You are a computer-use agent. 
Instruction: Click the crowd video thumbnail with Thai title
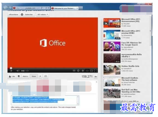pyautogui.click(x=112, y=58)
